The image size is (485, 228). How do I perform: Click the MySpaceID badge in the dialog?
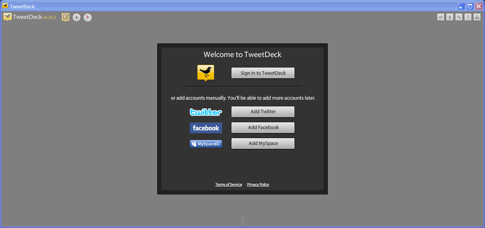pyautogui.click(x=206, y=143)
